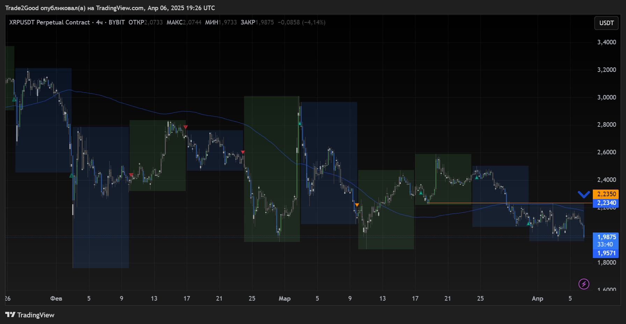
Task: Open the Trade2Good published-on-TradingView header link
Action: pos(110,8)
